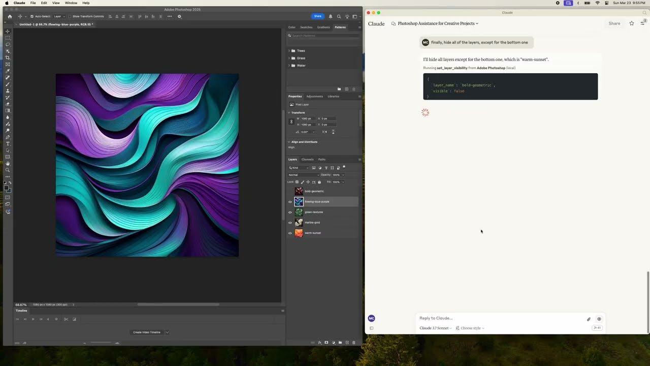Click the Photoshop notifications bell icon

331,16
